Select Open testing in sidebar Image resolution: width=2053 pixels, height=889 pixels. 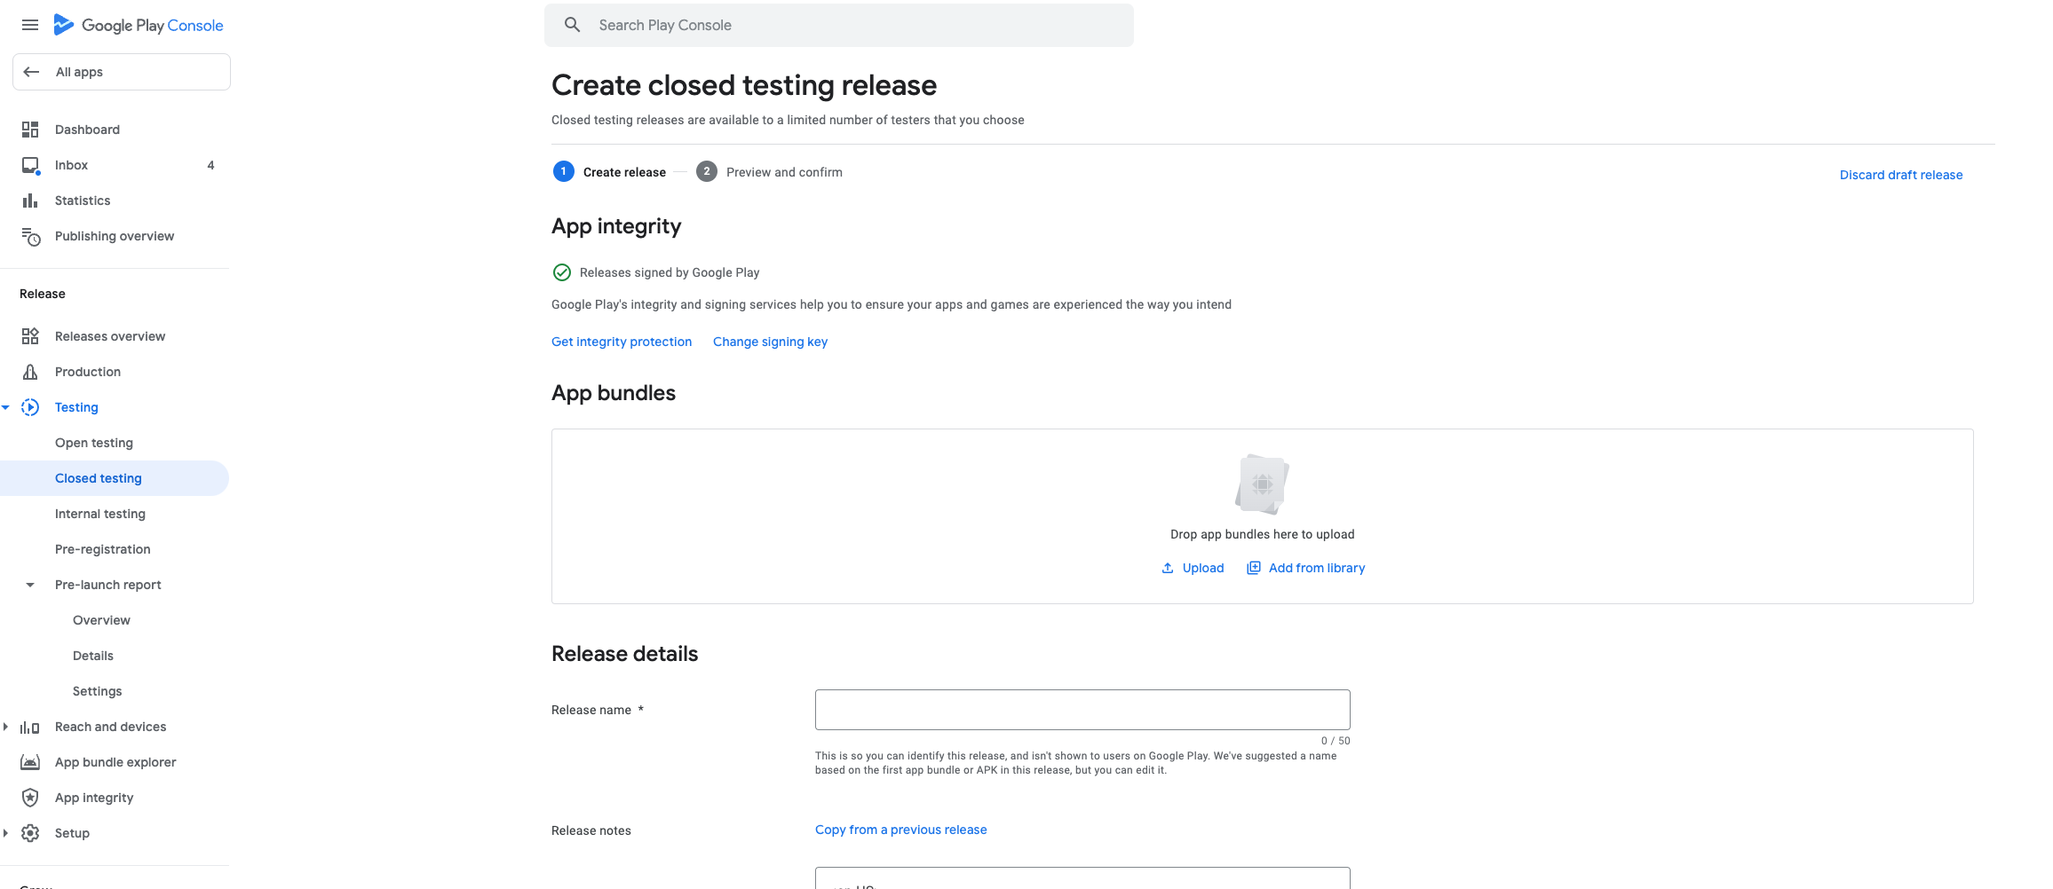pos(94,443)
